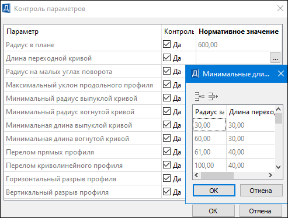
Task: Toggle Максимальный уклон продольного профиля checkbox
Action: tap(166, 85)
